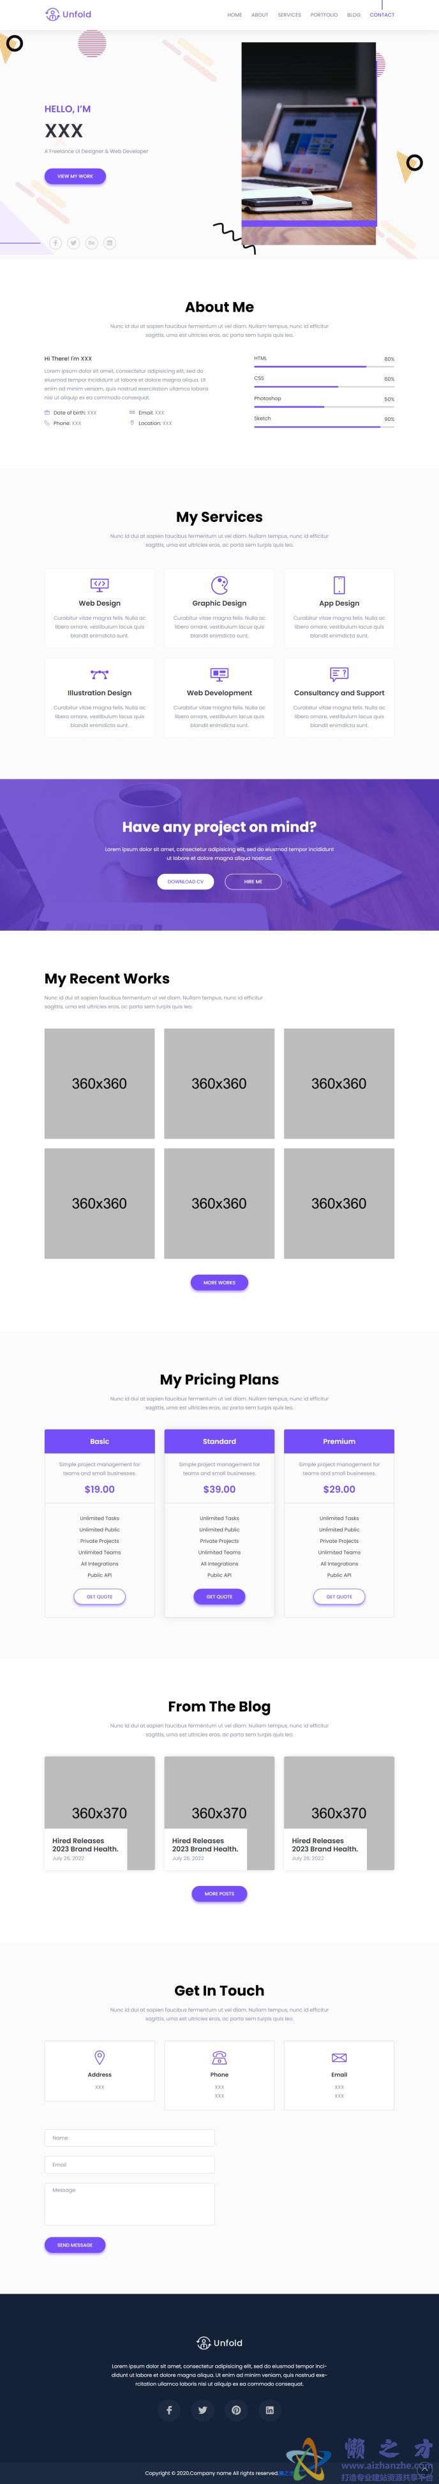The width and height of the screenshot is (439, 2484).
Task: Click the Name input field
Action: [129, 2138]
